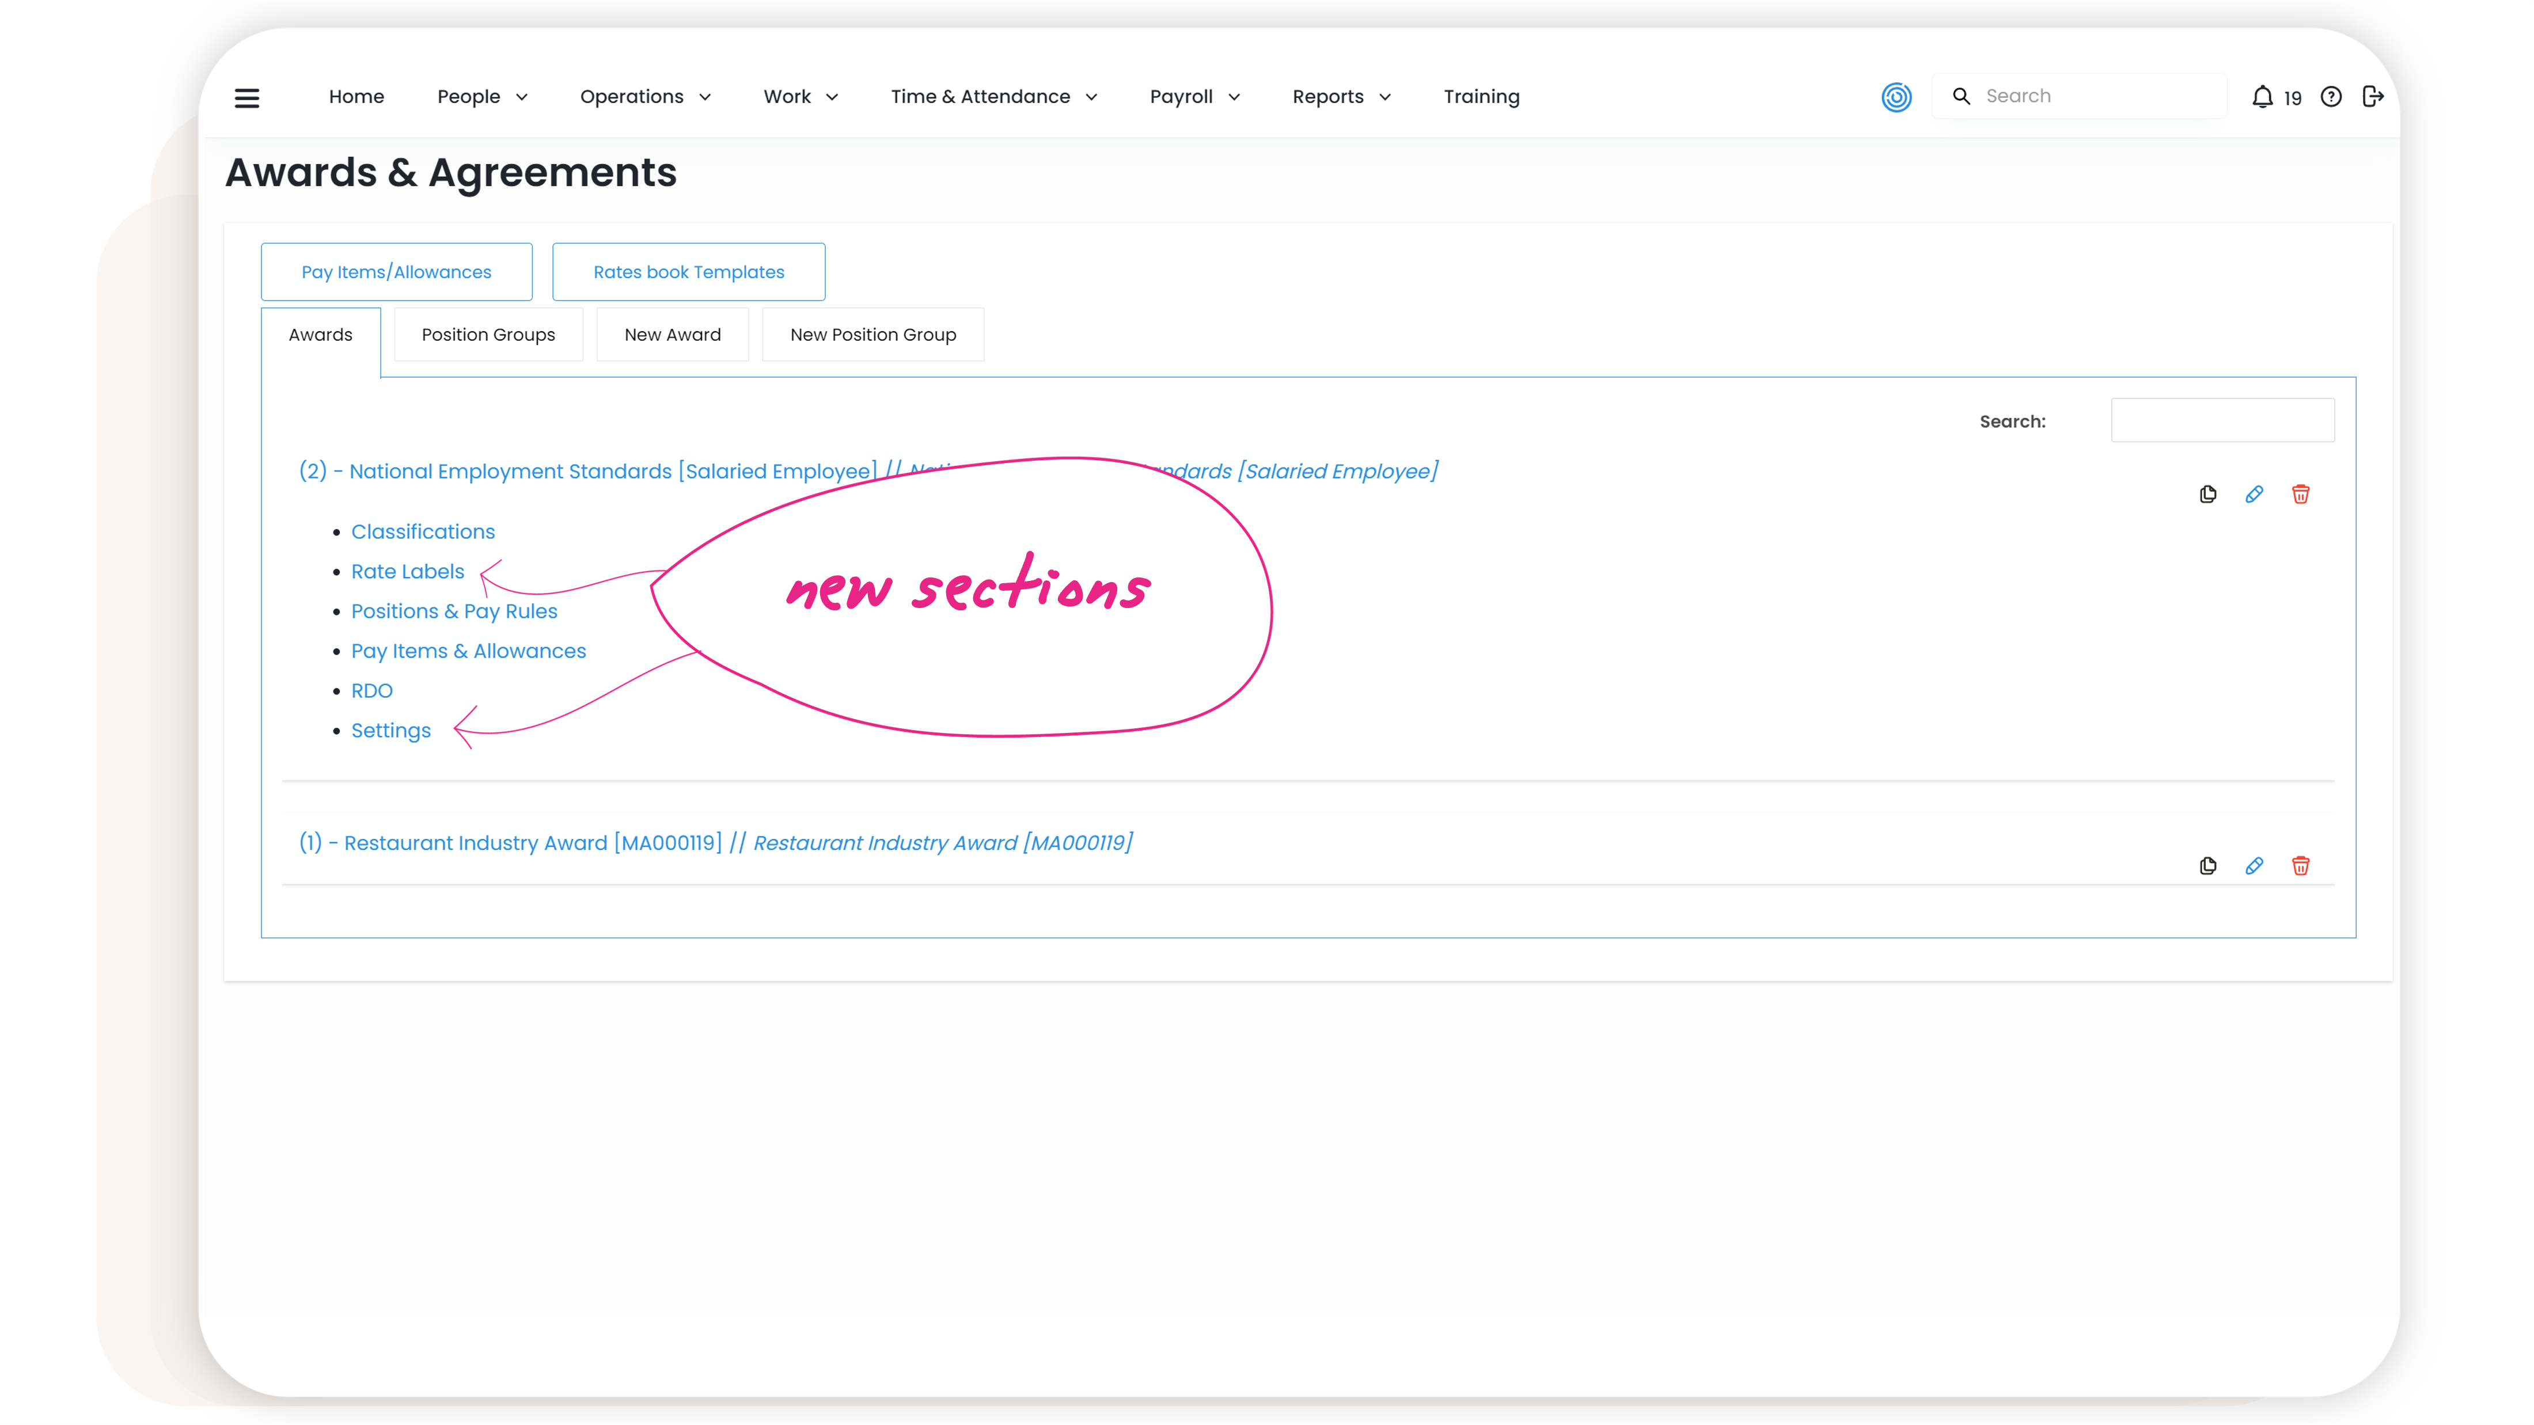Select the New Award tab

672,335
